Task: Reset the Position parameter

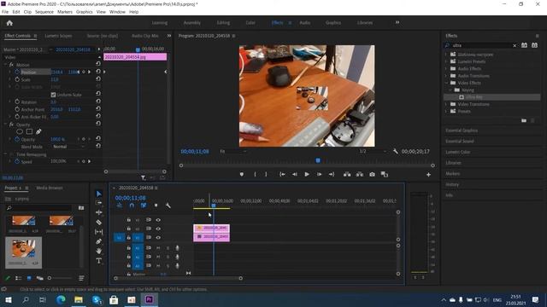Action: click(x=98, y=72)
